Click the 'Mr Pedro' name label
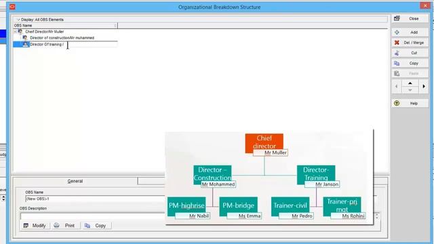Screen dimensions: 434x244 [296, 216]
